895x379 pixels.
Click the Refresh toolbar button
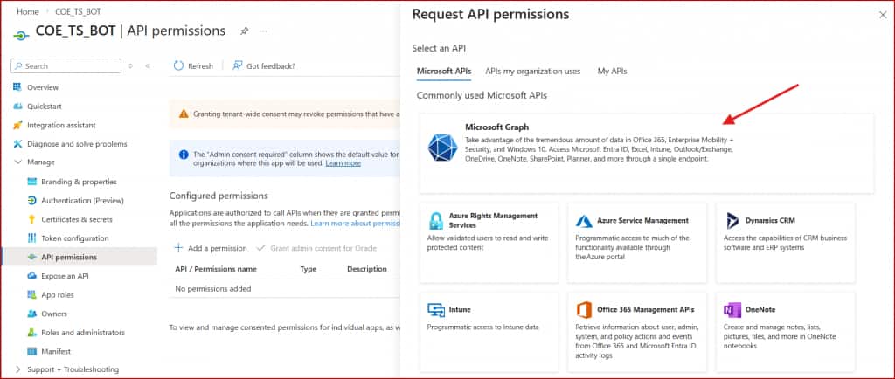coord(192,66)
